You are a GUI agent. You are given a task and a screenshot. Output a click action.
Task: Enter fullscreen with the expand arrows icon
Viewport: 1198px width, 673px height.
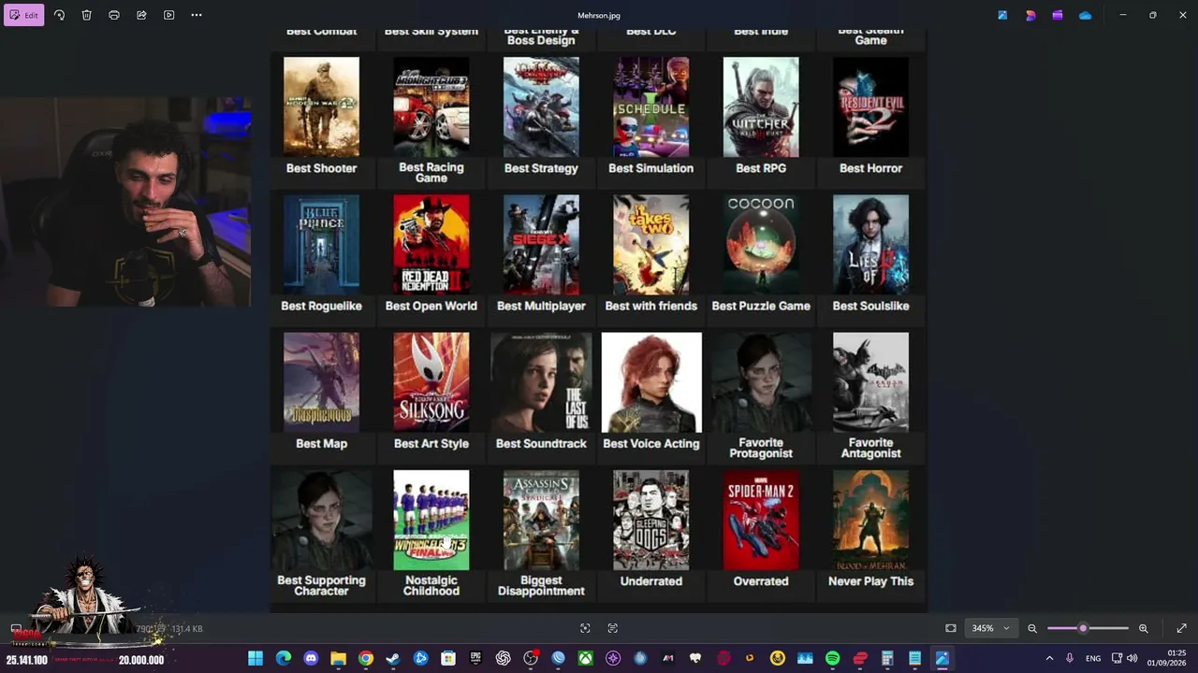1181,628
